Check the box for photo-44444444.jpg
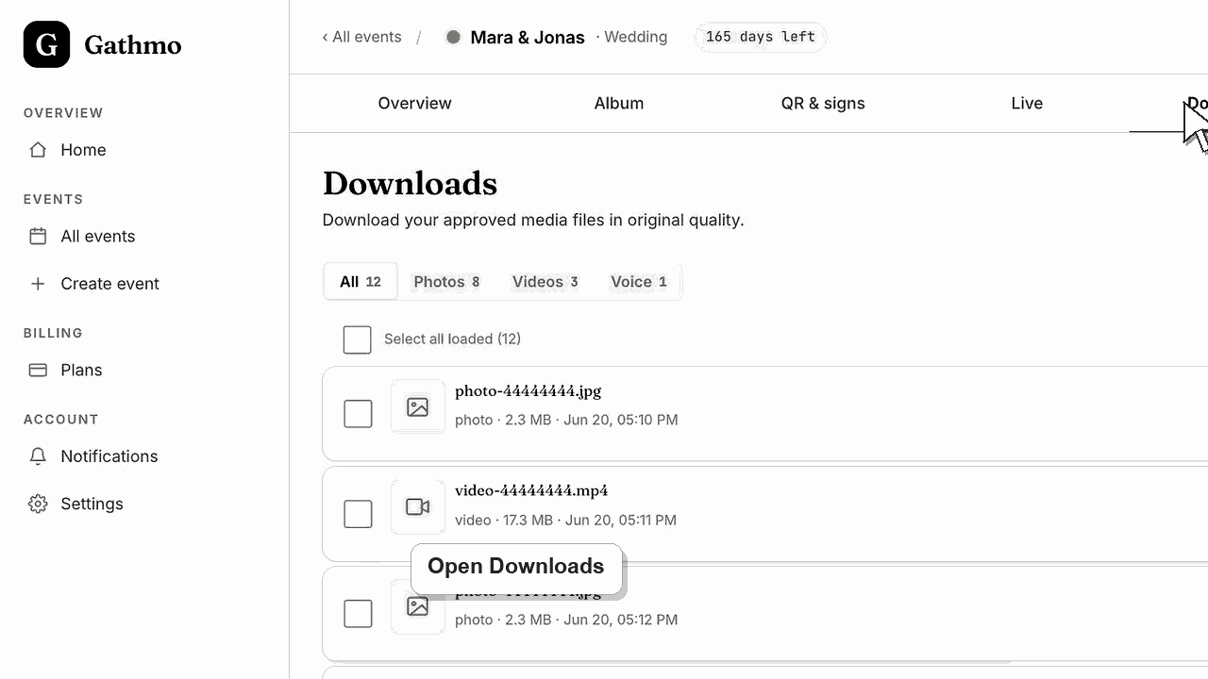Screen dimensions: 1208x679 [x=358, y=413]
